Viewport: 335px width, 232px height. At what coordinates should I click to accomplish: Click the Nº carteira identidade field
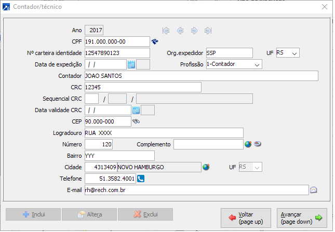117,53
